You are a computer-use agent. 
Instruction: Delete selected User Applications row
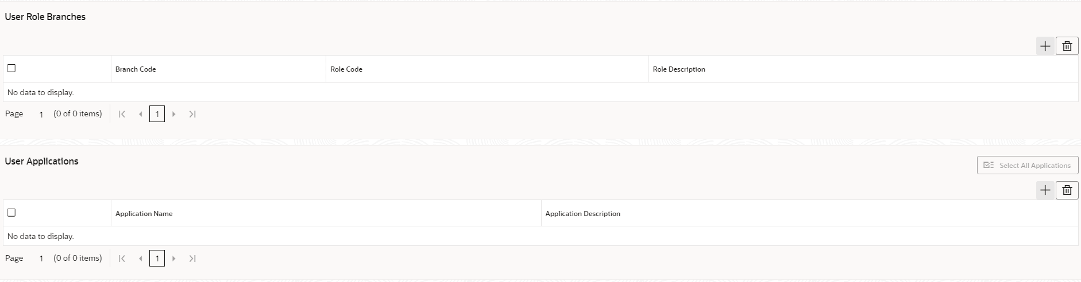tap(1067, 190)
